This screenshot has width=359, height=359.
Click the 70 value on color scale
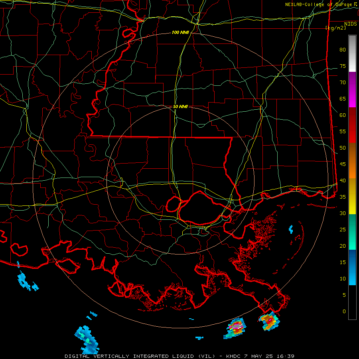click(343, 83)
